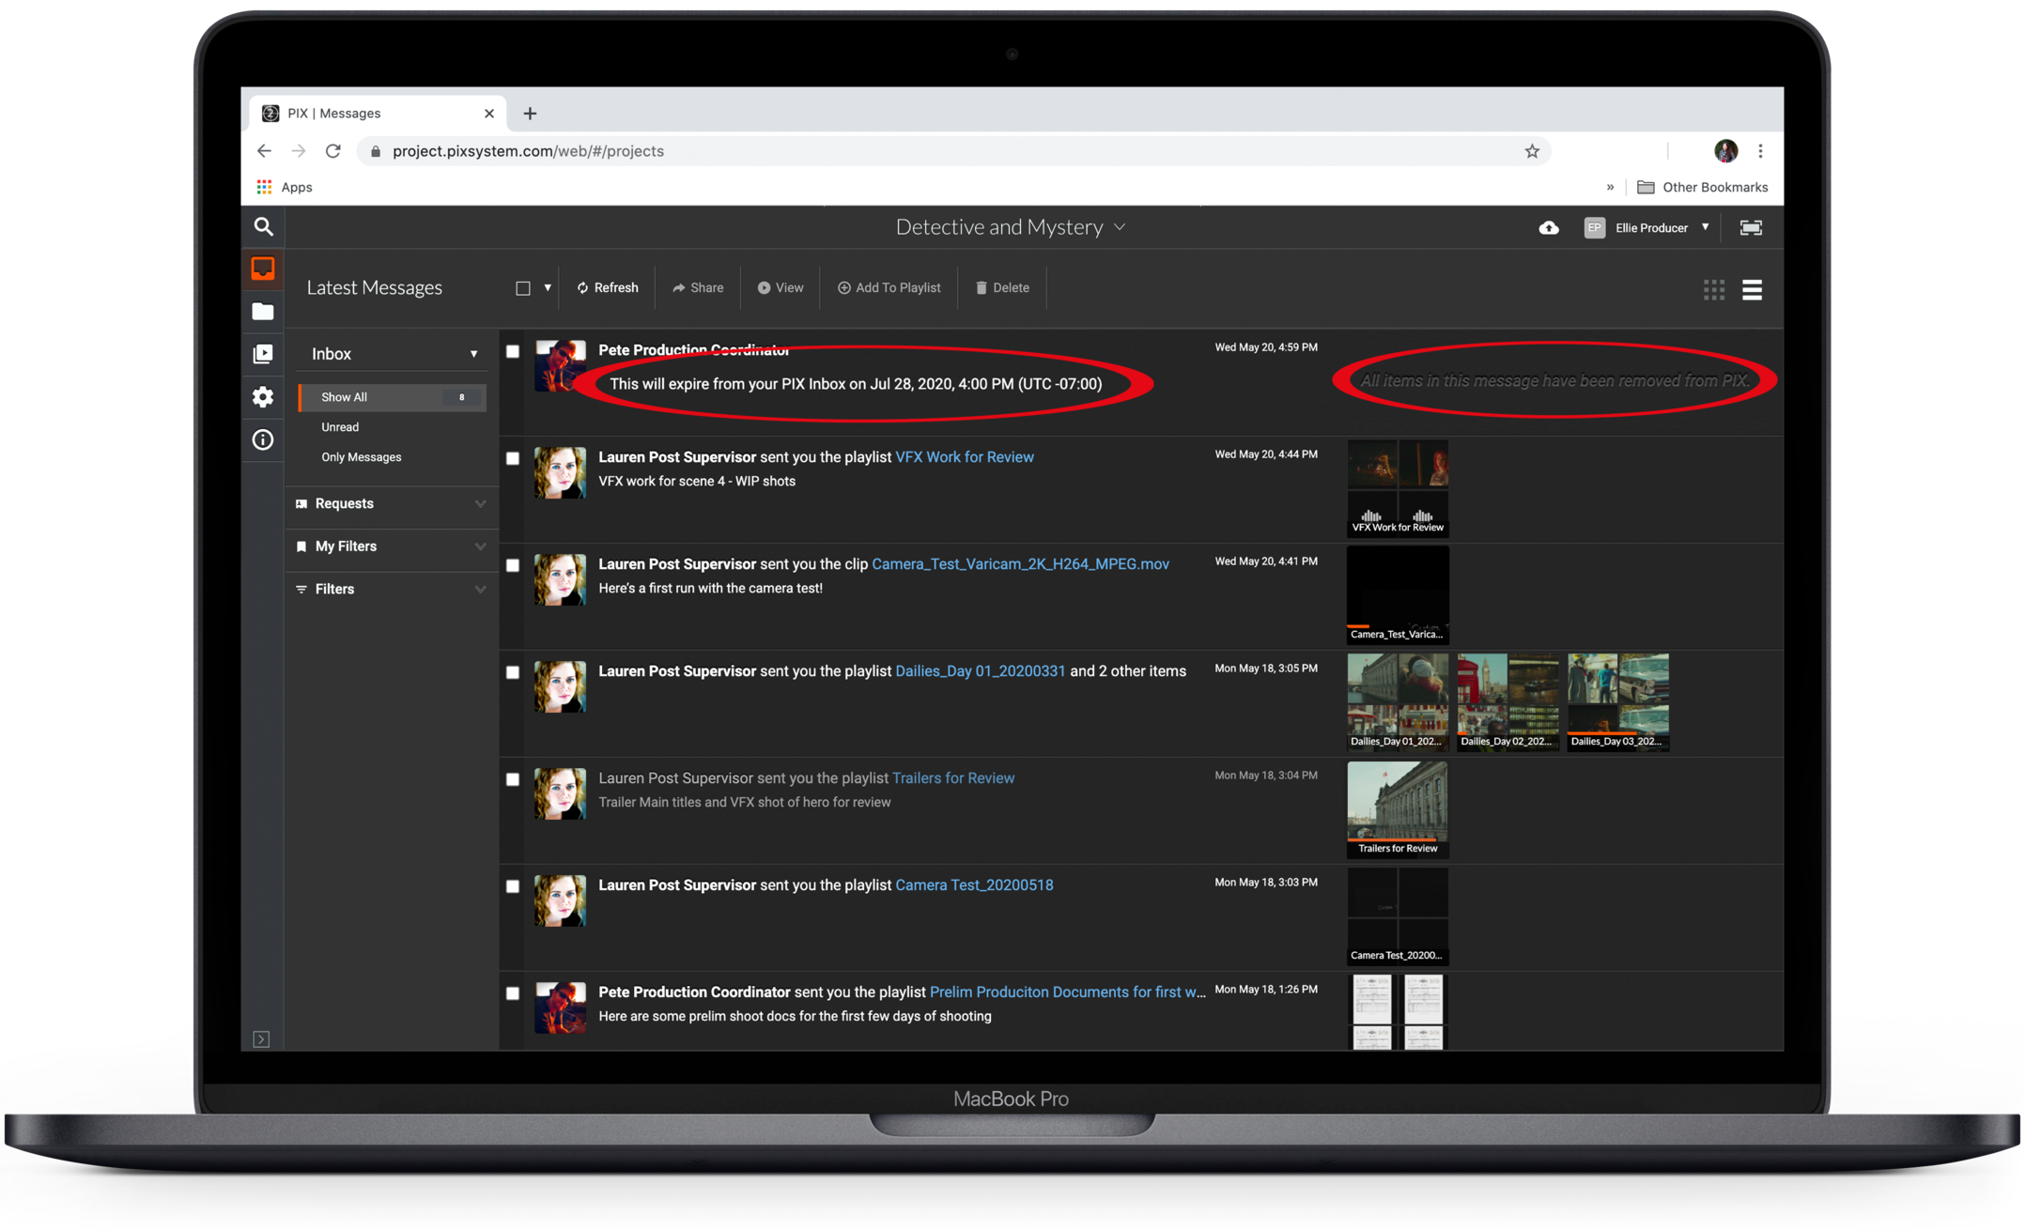Click the info circle sidebar icon
Screen dimensions: 2025x1230
tap(263, 439)
